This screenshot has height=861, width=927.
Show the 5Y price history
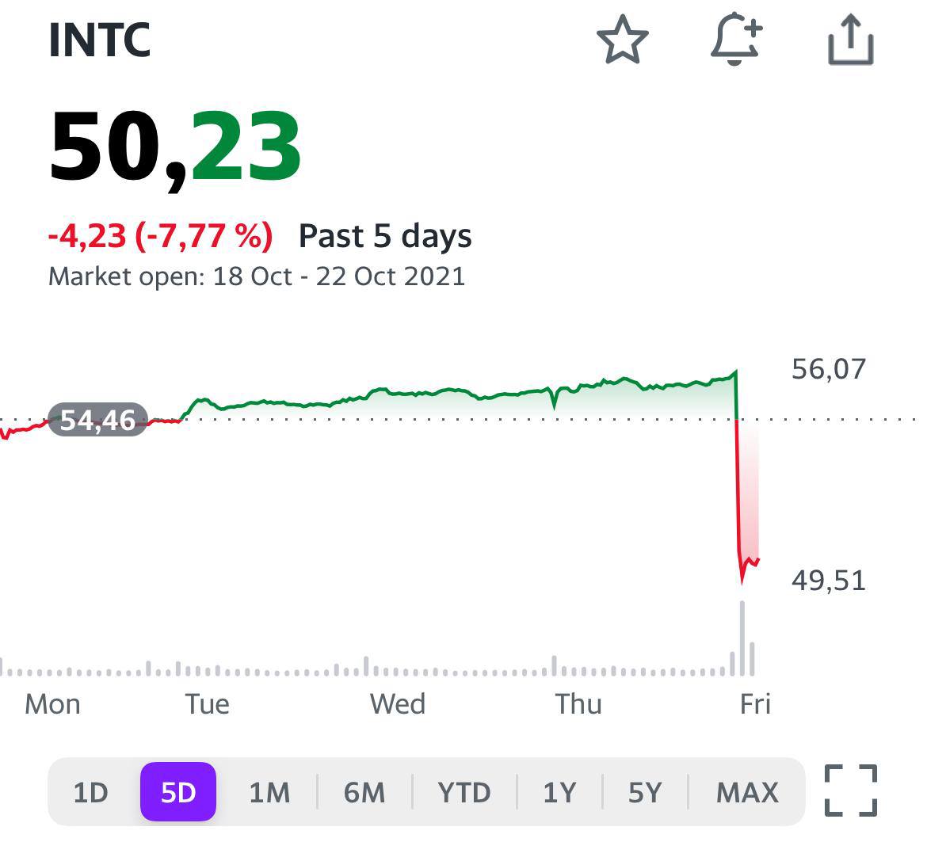click(645, 792)
